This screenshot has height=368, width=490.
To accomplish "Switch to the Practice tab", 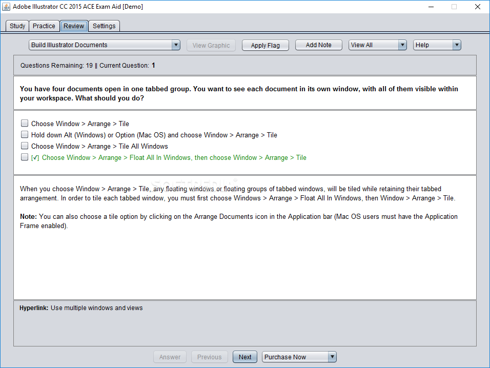I will pyautogui.click(x=44, y=26).
